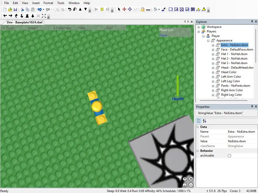
Task: Select the Fill paint bucket tool
Action: [x=155, y=9]
